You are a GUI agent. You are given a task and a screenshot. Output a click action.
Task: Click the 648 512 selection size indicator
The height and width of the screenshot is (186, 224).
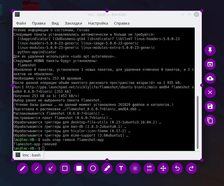pos(149,168)
